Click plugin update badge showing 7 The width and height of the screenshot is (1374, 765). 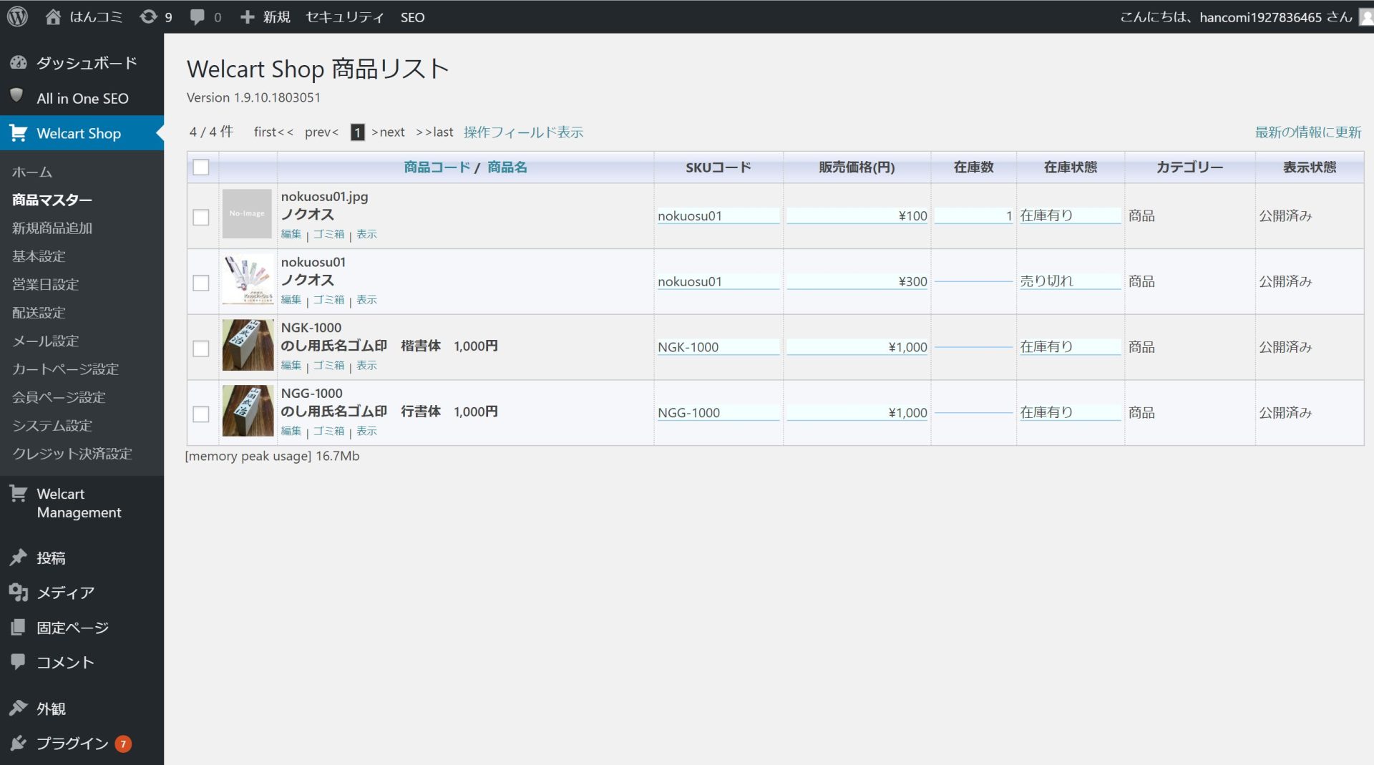pos(123,744)
